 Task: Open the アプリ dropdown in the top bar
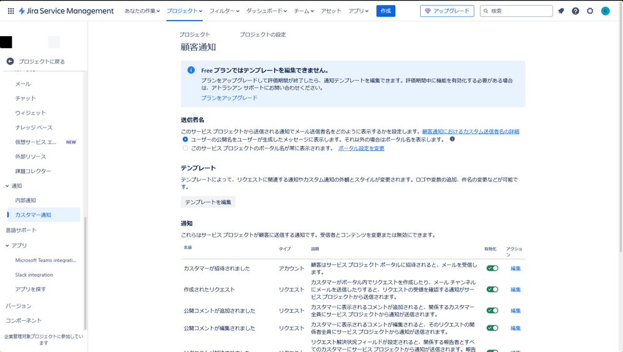(358, 11)
